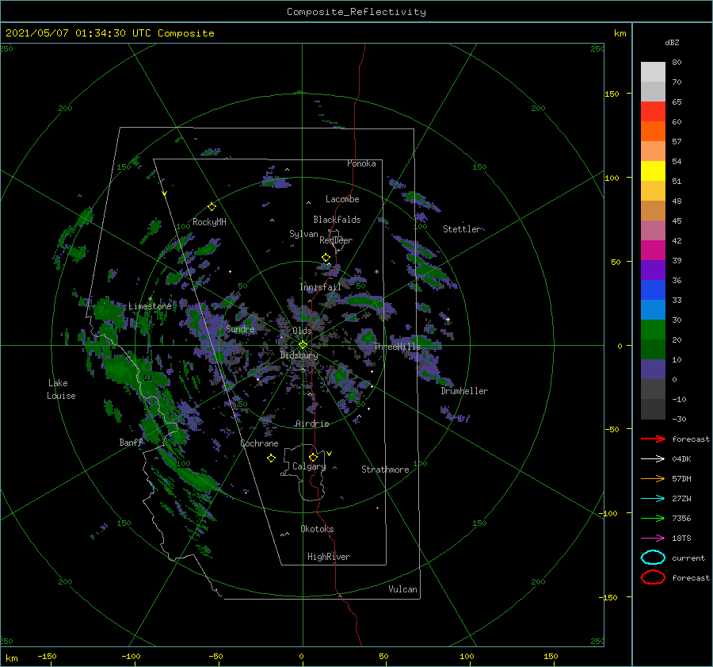
Task: Click the Ponoka town label
Action: tap(361, 163)
